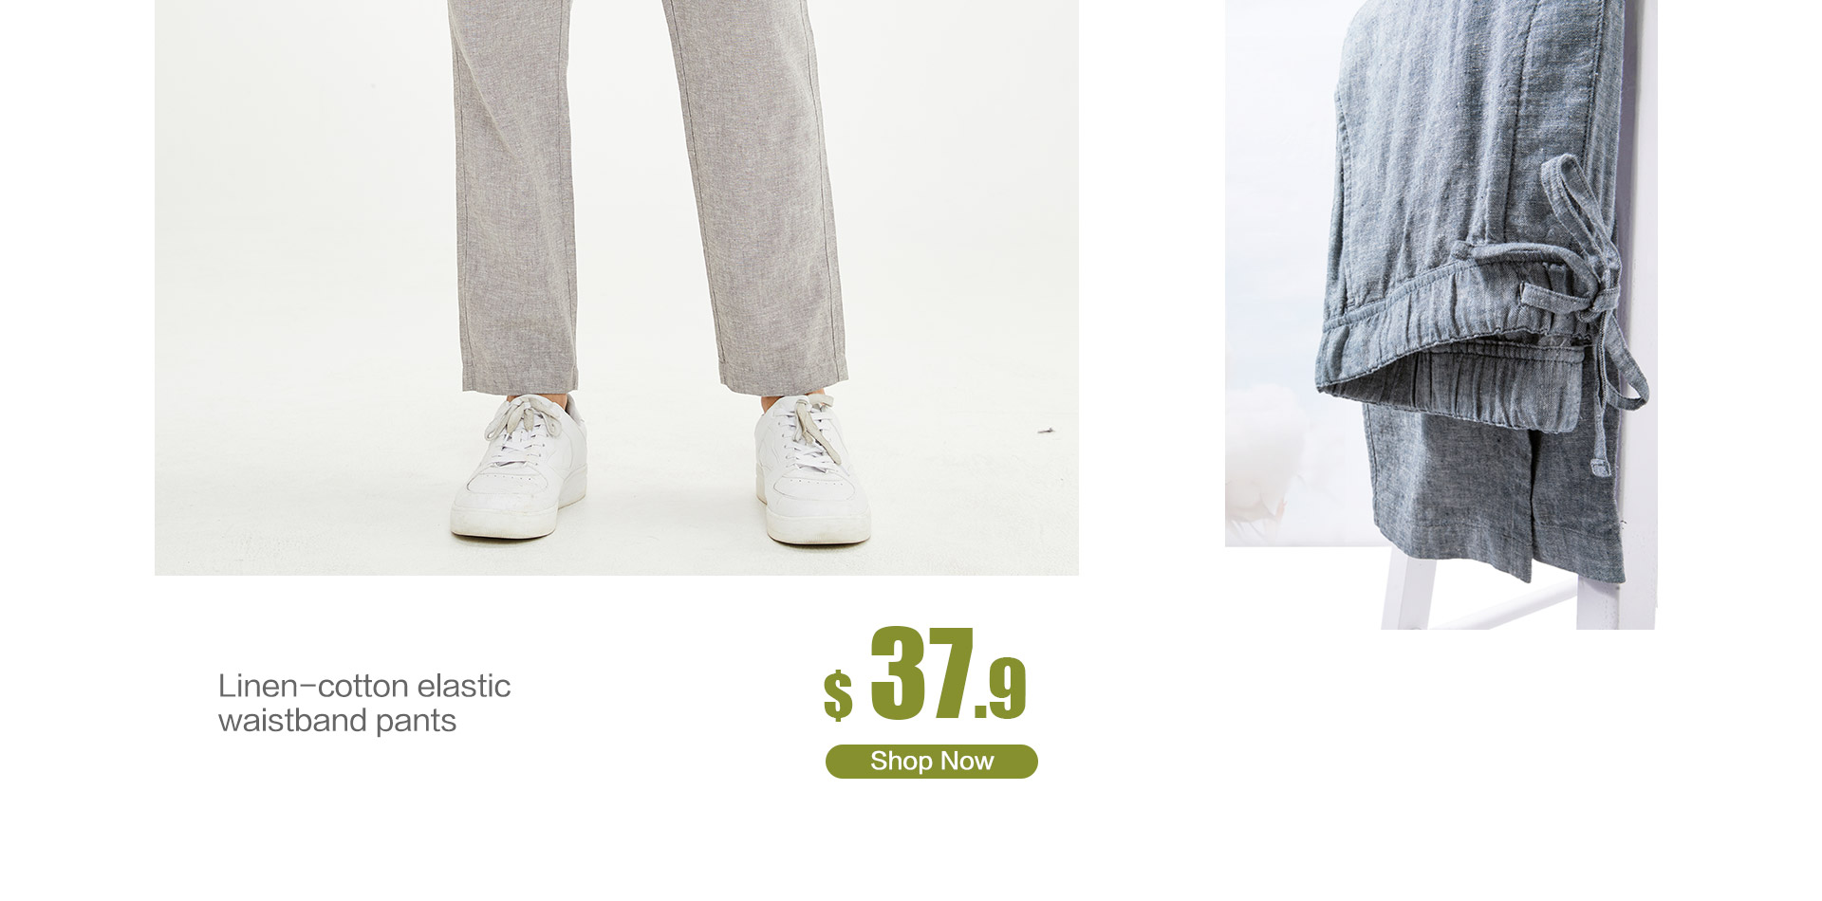The height and width of the screenshot is (901, 1822).
Task: Click the Shop Now button
Action: click(x=931, y=761)
